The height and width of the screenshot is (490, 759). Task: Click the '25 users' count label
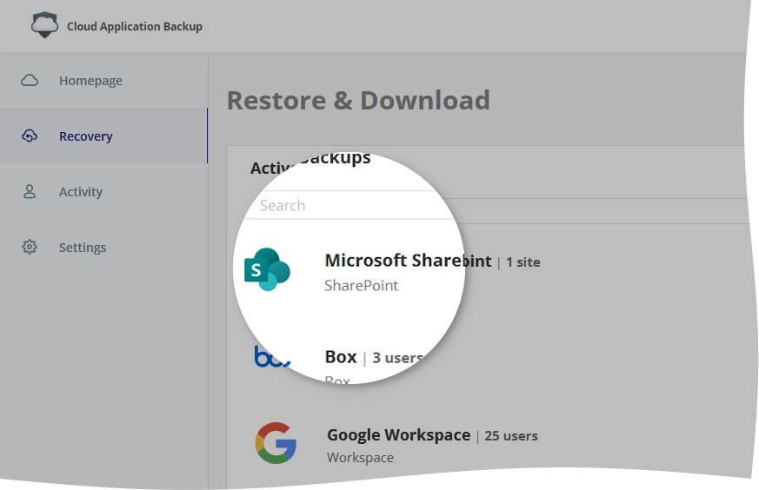point(511,436)
